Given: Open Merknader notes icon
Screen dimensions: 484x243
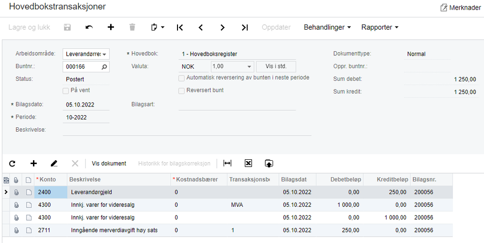Looking at the screenshot, I should (x=444, y=8).
